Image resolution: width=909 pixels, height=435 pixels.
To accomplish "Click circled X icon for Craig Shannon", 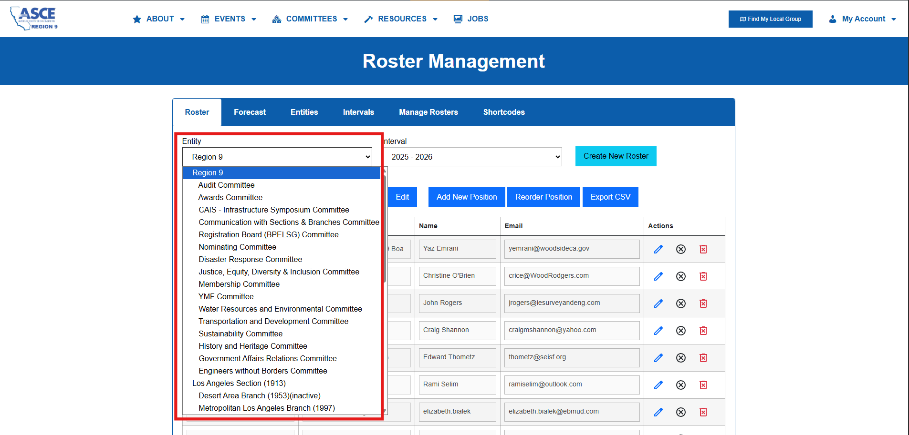I will click(681, 331).
